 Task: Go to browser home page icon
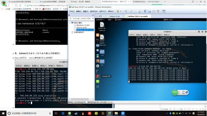(x=20, y=5)
